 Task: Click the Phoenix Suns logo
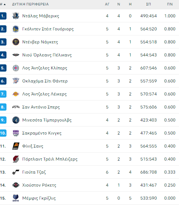(16, 146)
